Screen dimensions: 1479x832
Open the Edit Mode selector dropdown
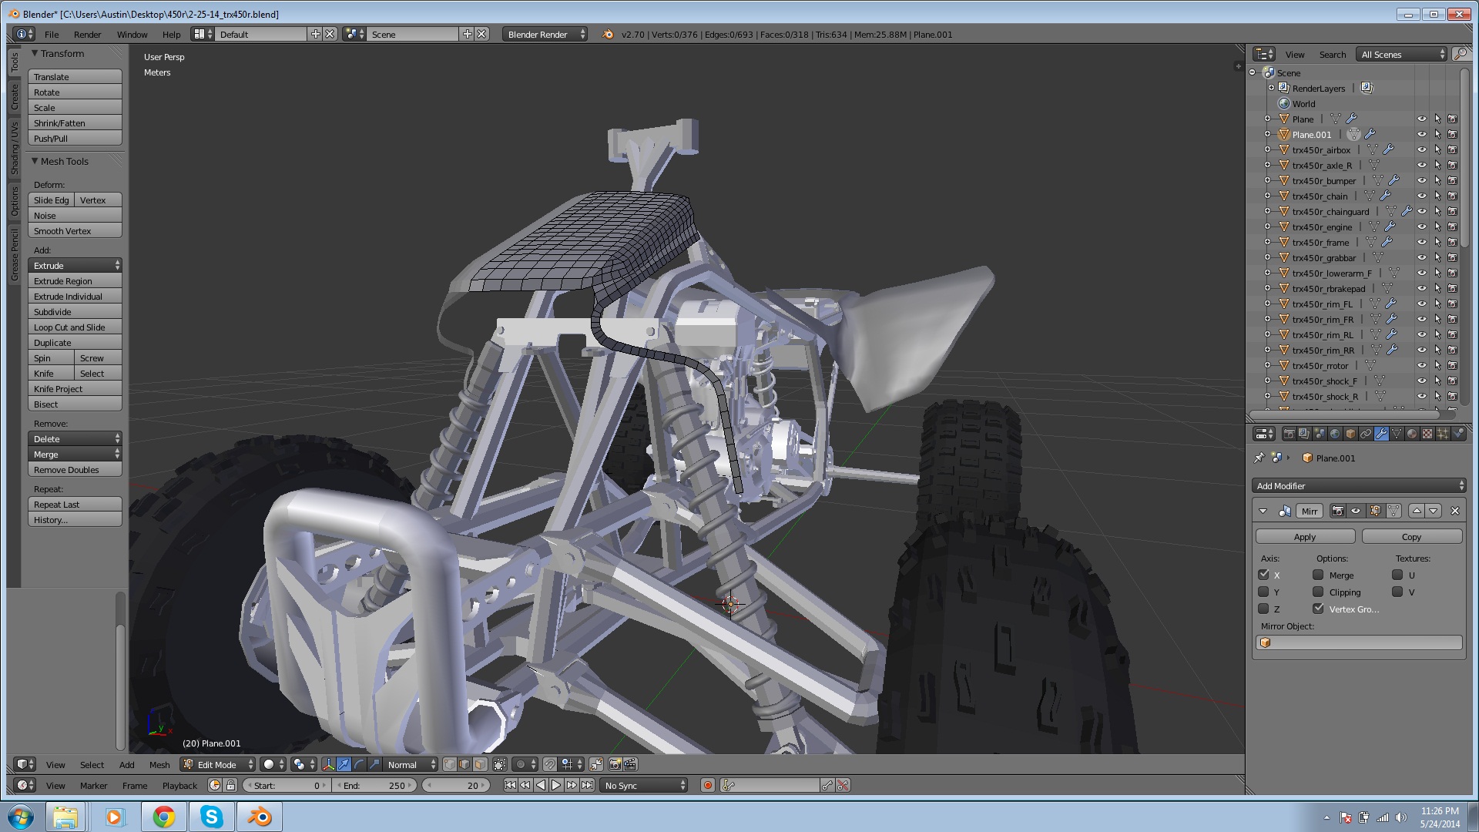point(218,764)
